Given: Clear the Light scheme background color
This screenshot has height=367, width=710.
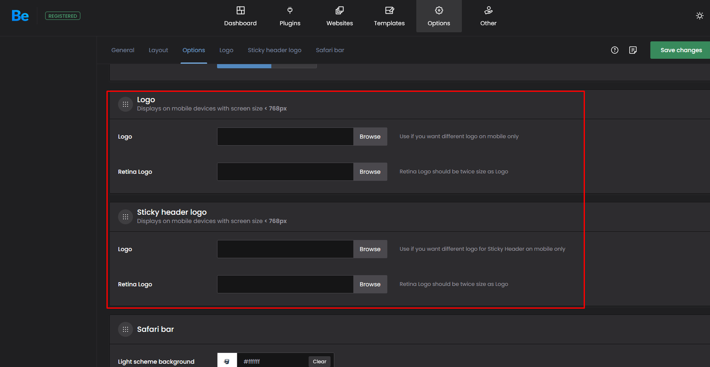Looking at the screenshot, I should point(319,361).
